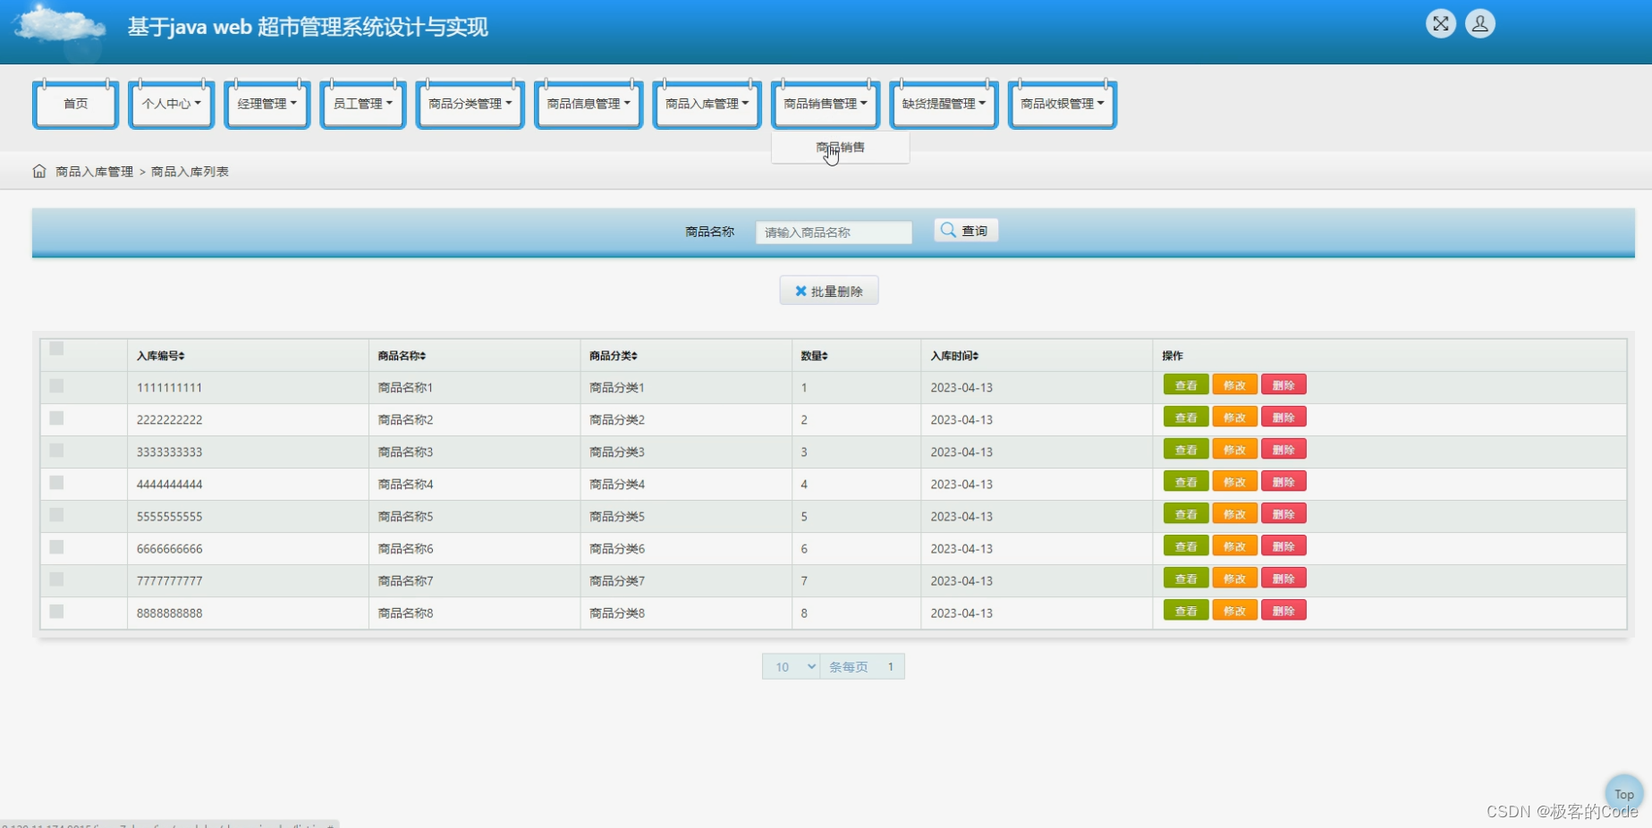Check the row checkbox for 8888888888

(56, 612)
